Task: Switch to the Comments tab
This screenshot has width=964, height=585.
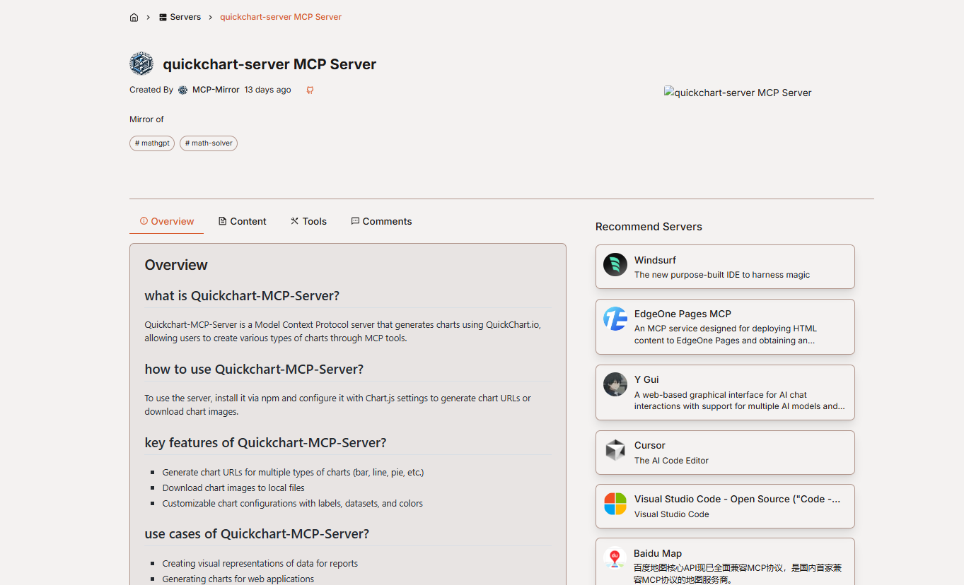Action: [x=381, y=221]
